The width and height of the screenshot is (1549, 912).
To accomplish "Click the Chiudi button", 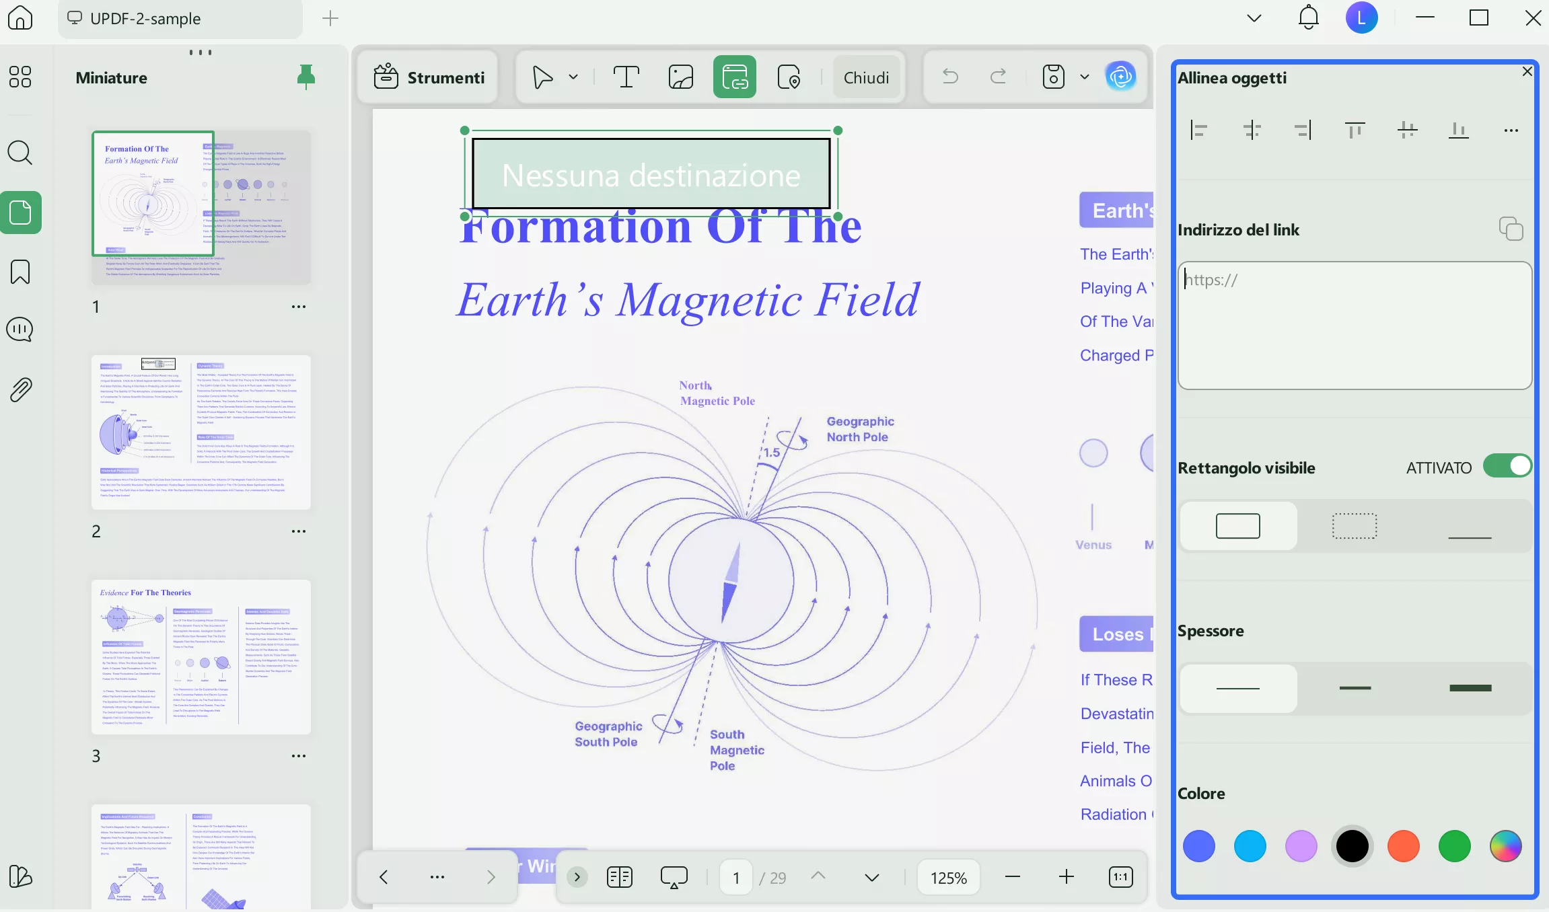I will point(866,77).
